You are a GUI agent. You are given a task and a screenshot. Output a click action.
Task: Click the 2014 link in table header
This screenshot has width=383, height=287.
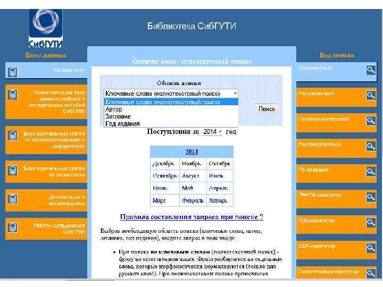[x=191, y=152]
